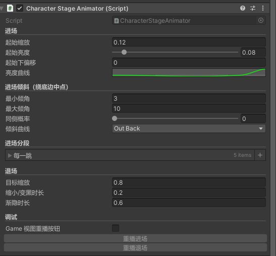Add item to 每一跳 list

pos(260,155)
